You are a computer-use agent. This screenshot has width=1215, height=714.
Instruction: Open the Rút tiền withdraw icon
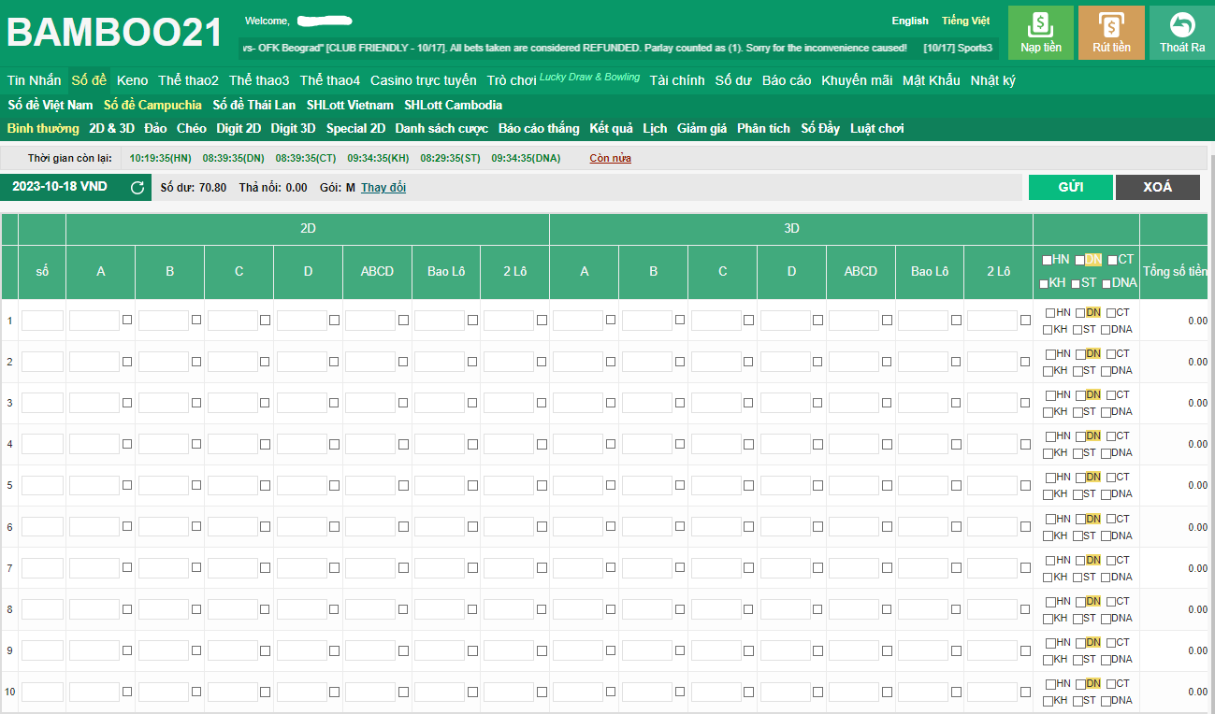pyautogui.click(x=1111, y=33)
